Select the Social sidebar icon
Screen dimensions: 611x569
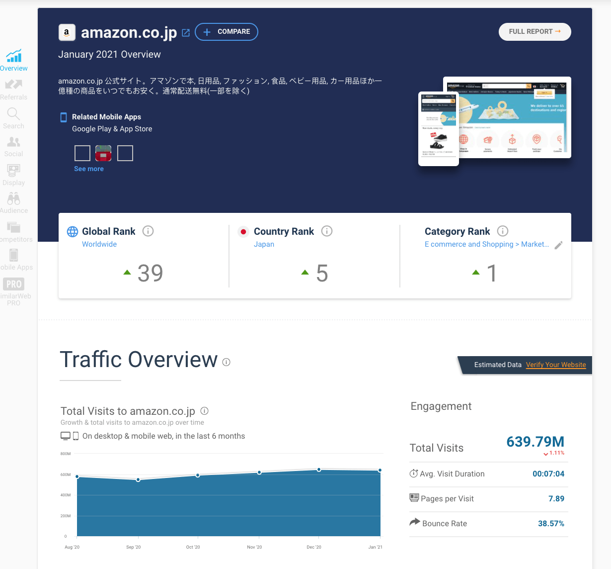(14, 142)
